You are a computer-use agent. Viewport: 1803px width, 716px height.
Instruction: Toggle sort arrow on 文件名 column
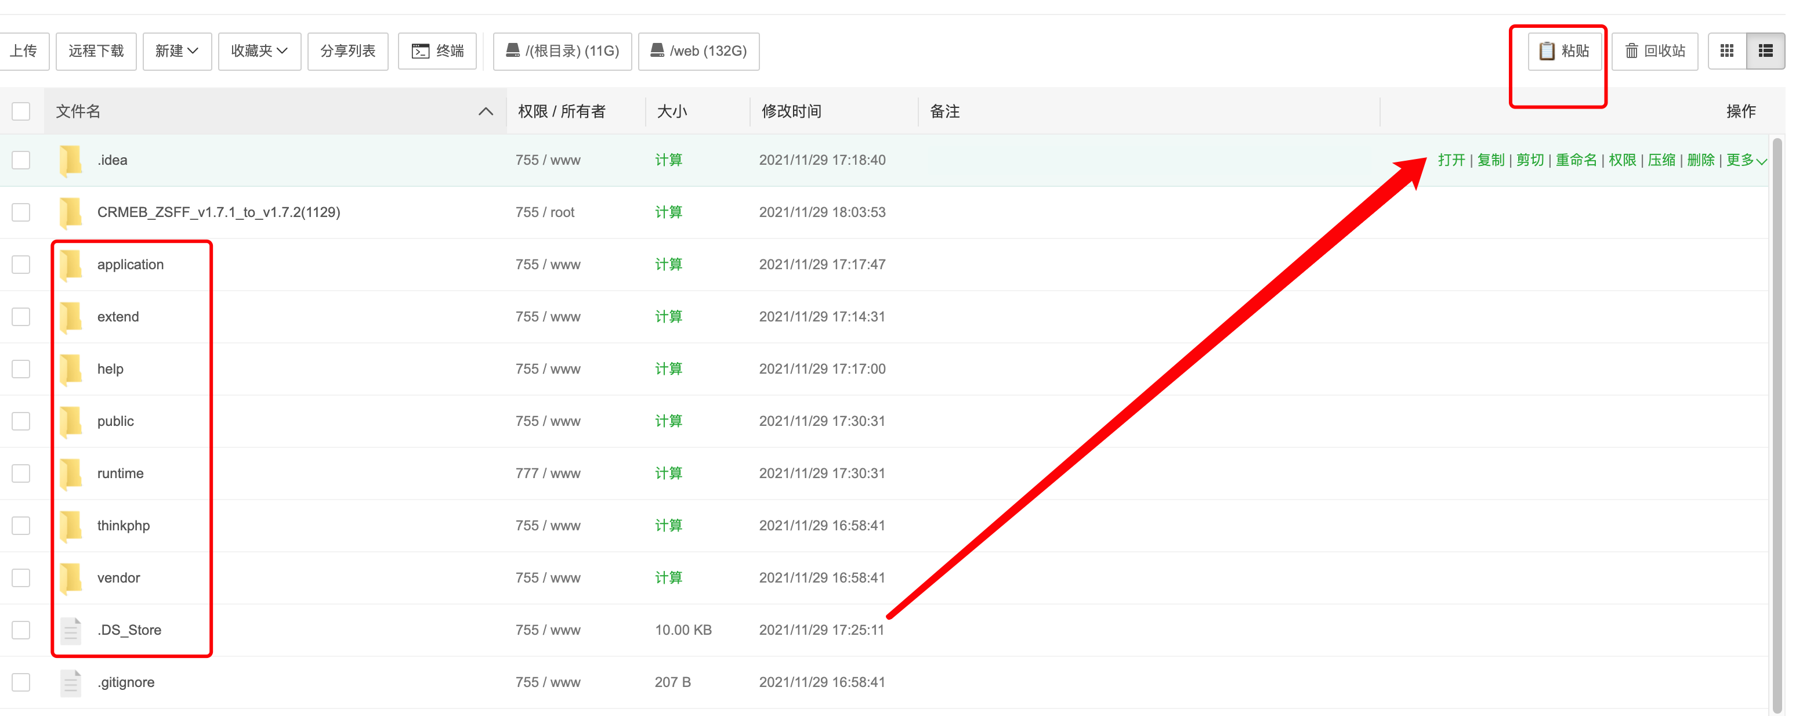(x=485, y=111)
